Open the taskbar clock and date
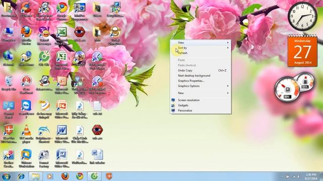The image size is (323, 181). pos(311,176)
